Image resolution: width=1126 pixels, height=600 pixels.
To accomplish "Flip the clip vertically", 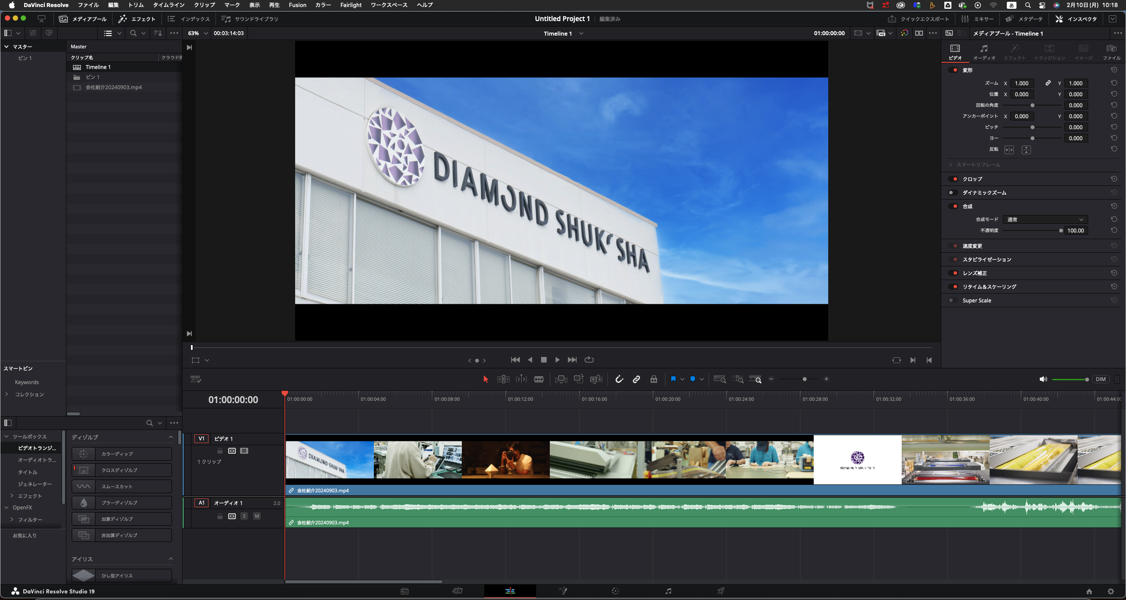I will point(1026,150).
